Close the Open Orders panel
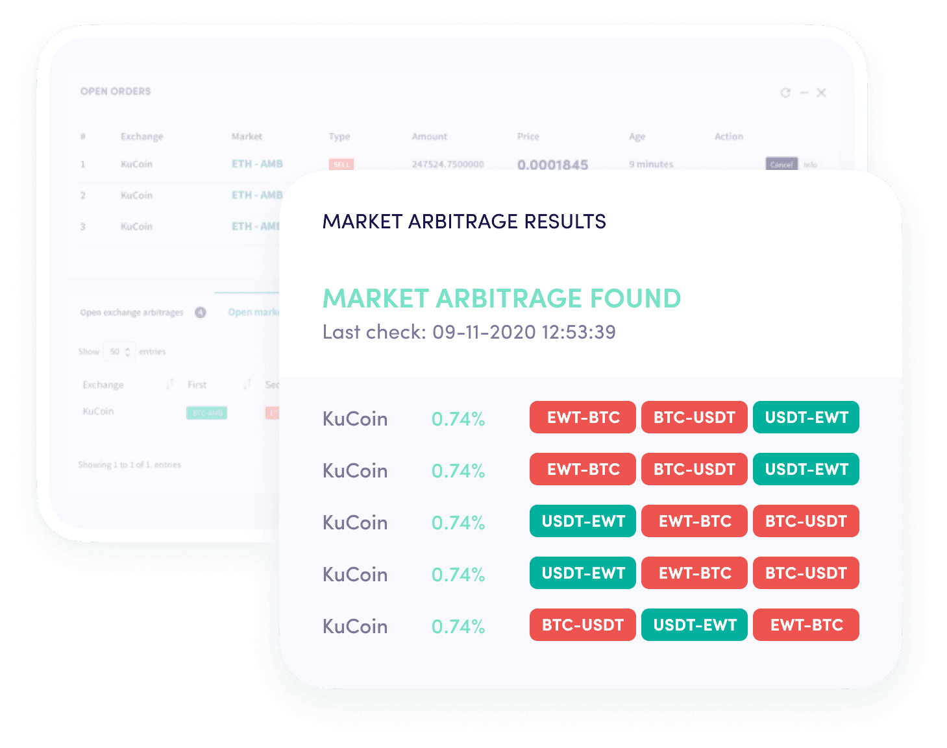This screenshot has width=947, height=748. (821, 93)
